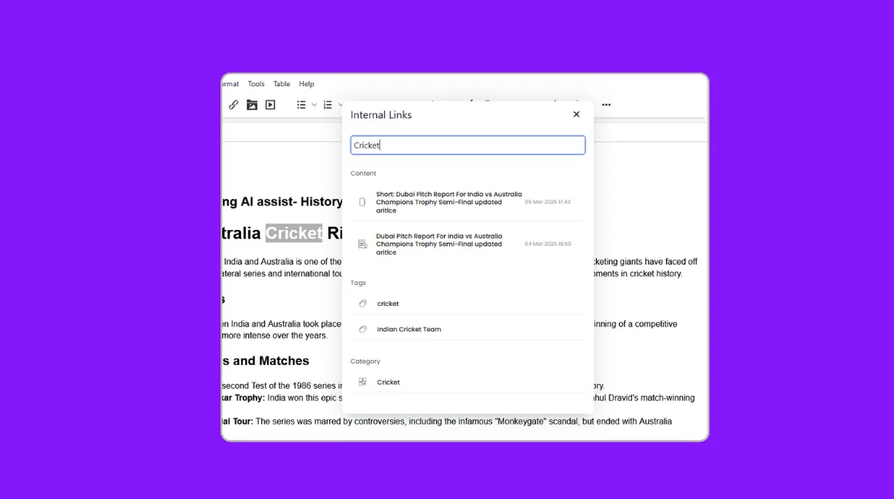Open the Table menu
The width and height of the screenshot is (894, 499).
(282, 84)
